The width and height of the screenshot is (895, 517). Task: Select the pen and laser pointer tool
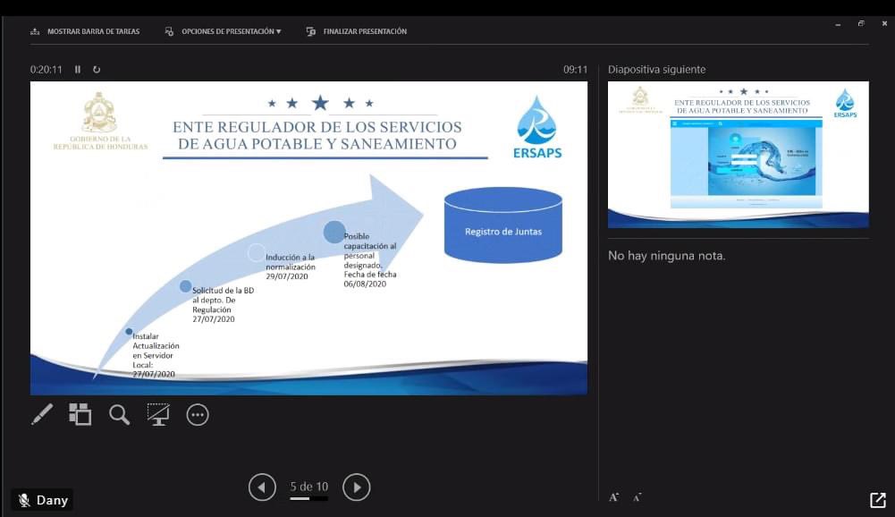pos(42,414)
